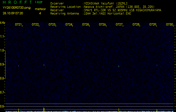Click the tallest yellow spike in bottom power graph

pos(44,109)
